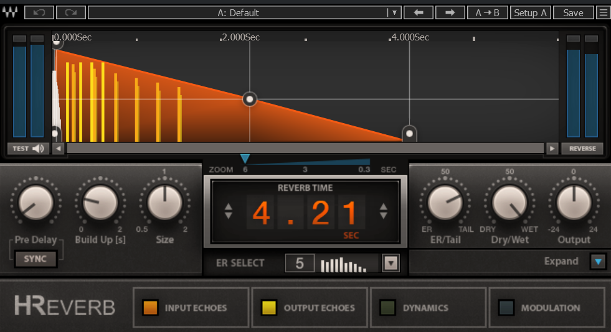Click the Pre Delay knob

click(x=36, y=203)
